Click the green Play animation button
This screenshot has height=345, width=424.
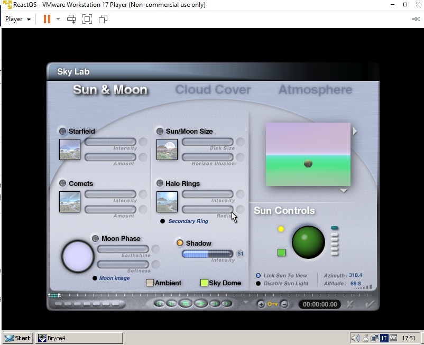pos(201,304)
